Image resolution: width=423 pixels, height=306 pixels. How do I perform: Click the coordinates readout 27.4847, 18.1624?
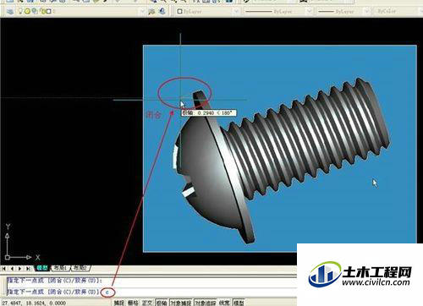pyautogui.click(x=34, y=303)
